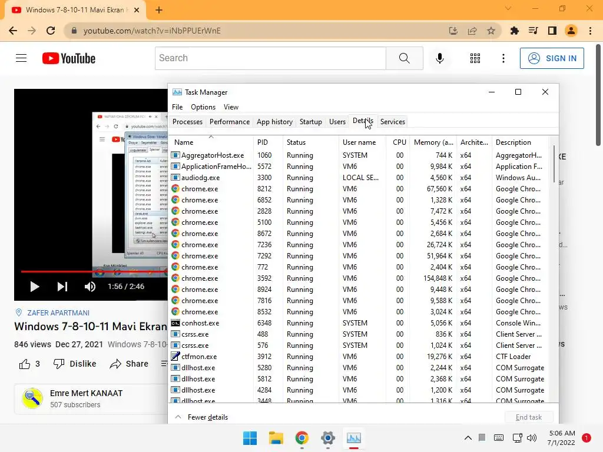Select the ctfmon.exe process row

(359, 357)
